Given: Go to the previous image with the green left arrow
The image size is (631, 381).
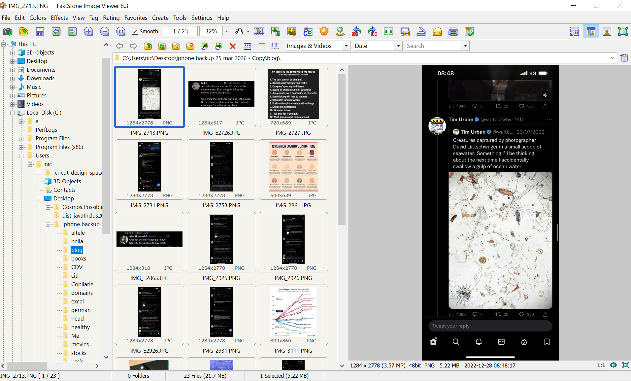Looking at the screenshot, I should coord(56,31).
